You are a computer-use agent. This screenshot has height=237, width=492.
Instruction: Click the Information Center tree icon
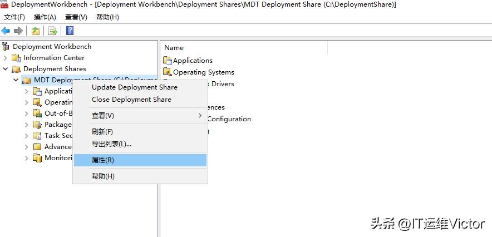pos(16,58)
